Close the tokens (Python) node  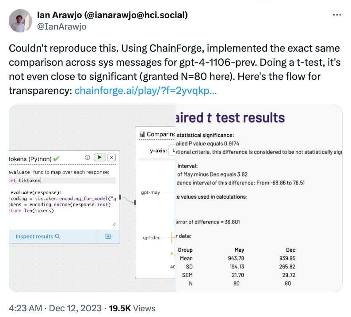112,157
